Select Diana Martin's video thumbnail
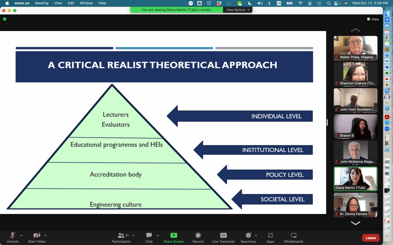Screen dimensions: 393x245 [355, 178]
